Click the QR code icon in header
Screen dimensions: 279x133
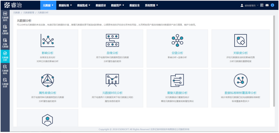tap(262, 5)
